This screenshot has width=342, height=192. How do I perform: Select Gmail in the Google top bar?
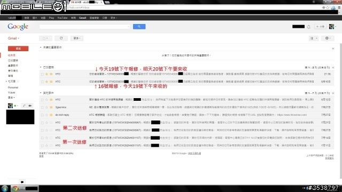82,18
